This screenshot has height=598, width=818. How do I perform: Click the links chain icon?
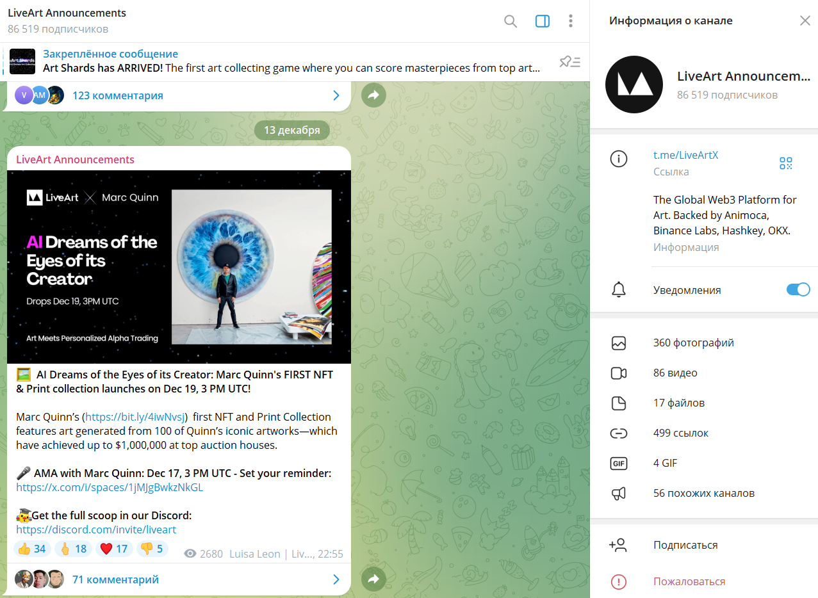619,433
